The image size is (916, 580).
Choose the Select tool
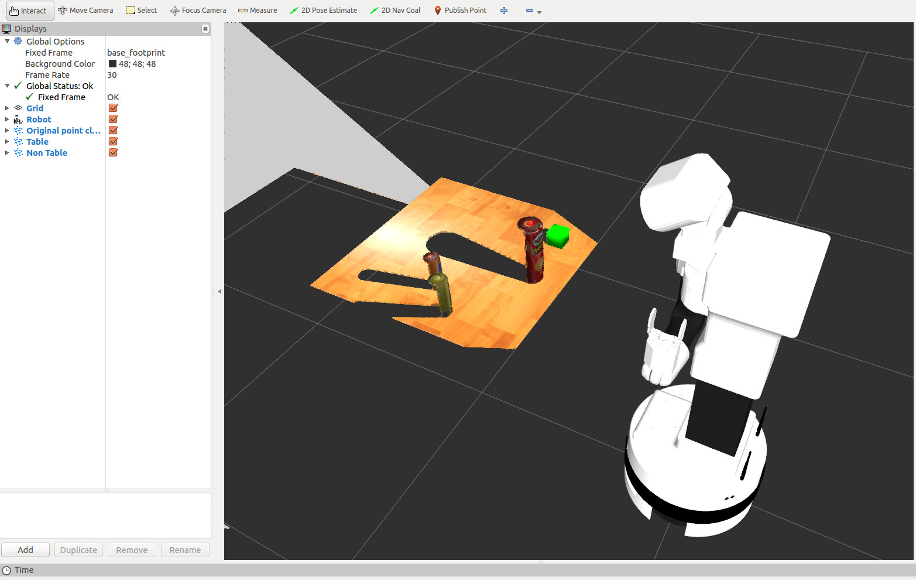point(142,11)
